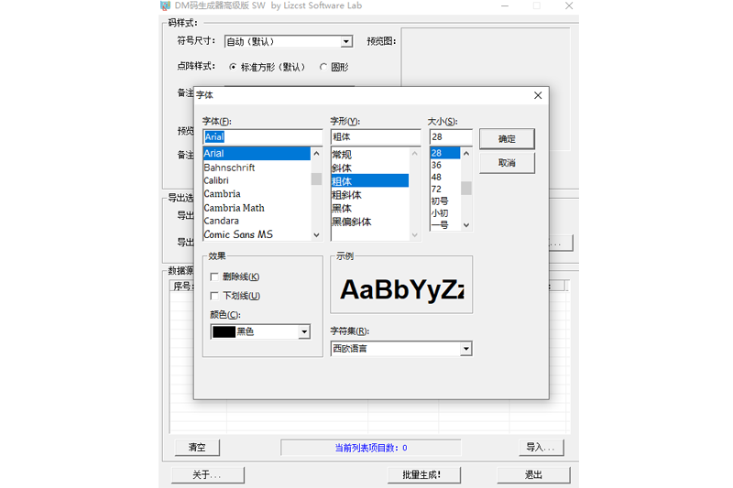Open the 字符集 character set dropdown
The height and width of the screenshot is (488, 733).
tap(465, 349)
